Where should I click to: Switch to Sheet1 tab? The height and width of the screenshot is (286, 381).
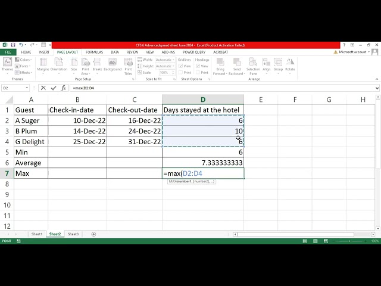[x=37, y=234]
